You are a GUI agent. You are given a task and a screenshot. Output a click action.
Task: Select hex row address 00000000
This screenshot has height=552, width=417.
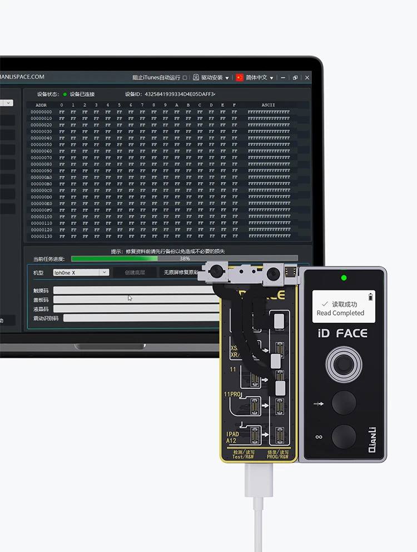tap(41, 112)
